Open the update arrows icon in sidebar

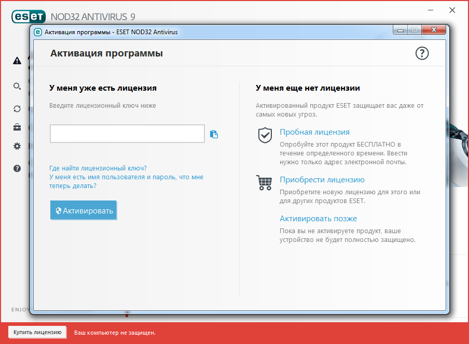[x=17, y=109]
